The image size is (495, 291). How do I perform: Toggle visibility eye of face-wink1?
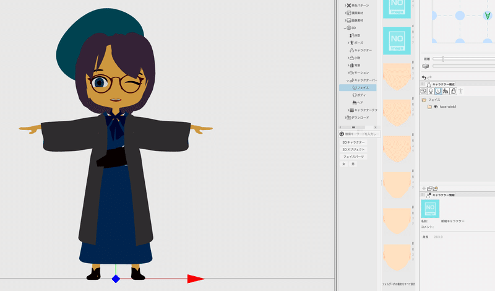coord(436,106)
